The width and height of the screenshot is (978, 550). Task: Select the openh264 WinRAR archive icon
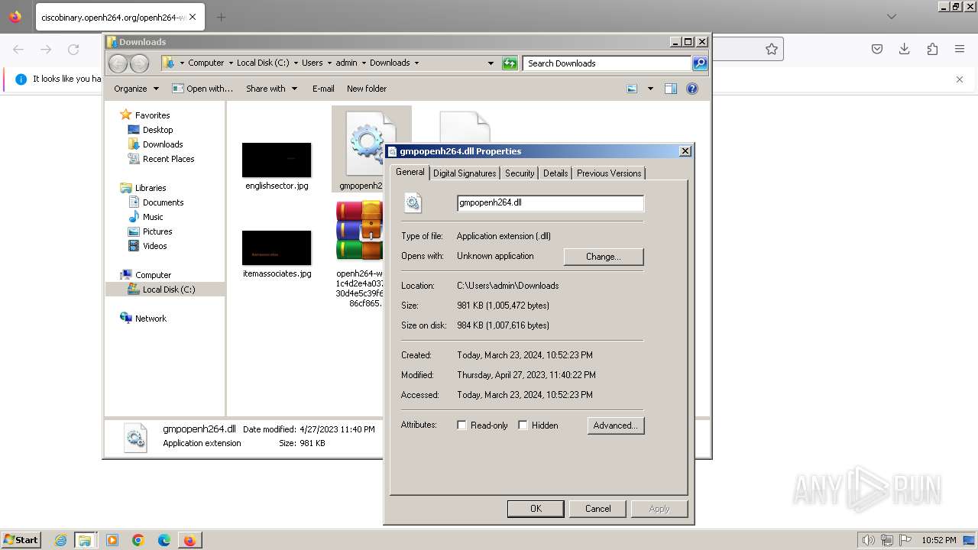[x=359, y=231]
